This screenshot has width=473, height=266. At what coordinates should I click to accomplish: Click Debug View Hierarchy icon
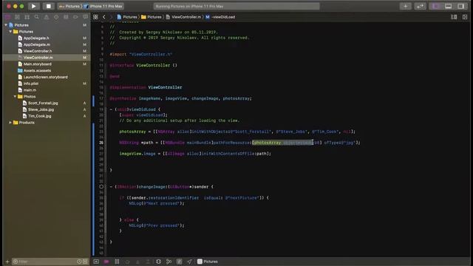tap(158, 262)
